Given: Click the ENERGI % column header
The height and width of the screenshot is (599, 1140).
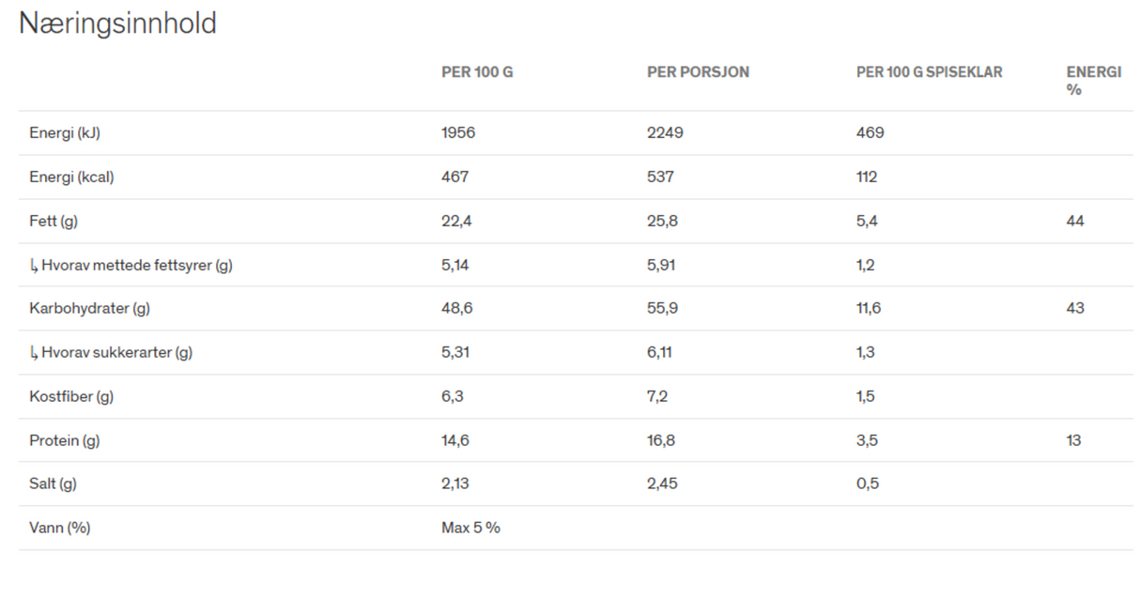Looking at the screenshot, I should pyautogui.click(x=1093, y=81).
